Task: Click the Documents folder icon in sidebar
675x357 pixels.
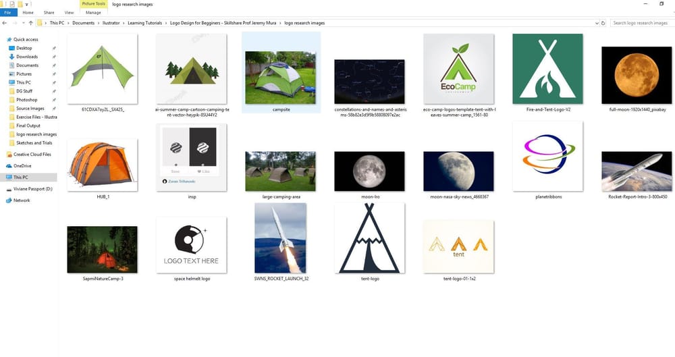Action: (x=11, y=65)
